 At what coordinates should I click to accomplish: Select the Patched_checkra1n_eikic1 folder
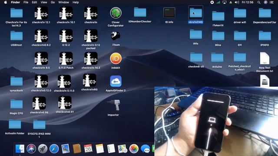tap(240, 57)
